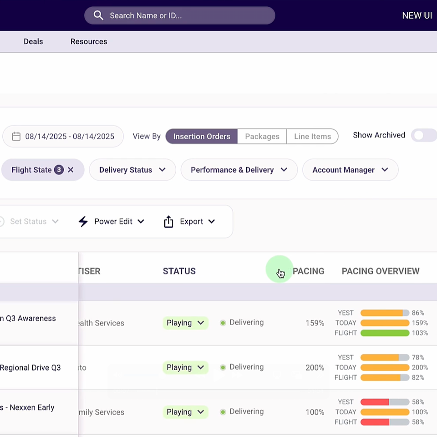Click the NEW UI link

(417, 15)
